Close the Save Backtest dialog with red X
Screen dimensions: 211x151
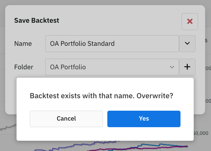pos(190,22)
